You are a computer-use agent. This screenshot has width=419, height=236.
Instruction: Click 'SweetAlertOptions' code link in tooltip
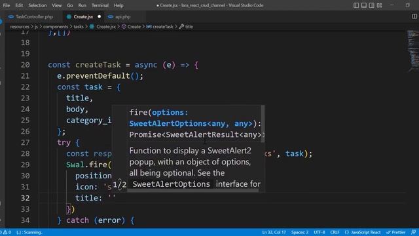pos(172,184)
